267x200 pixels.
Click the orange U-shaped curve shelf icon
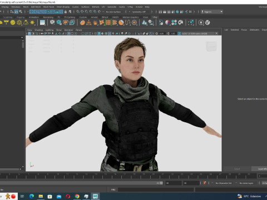(x=127, y=23)
